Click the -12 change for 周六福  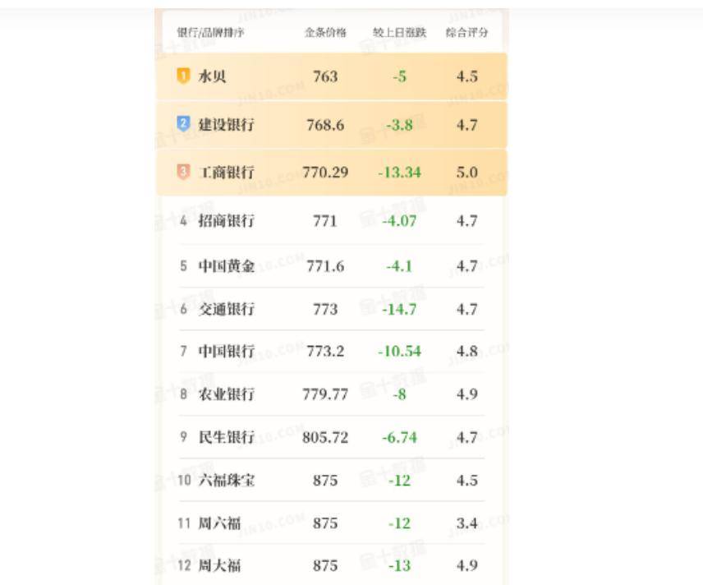[399, 523]
